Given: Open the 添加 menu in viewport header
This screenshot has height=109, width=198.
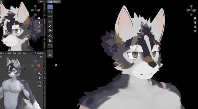Looking at the screenshot, I should tap(19, 53).
